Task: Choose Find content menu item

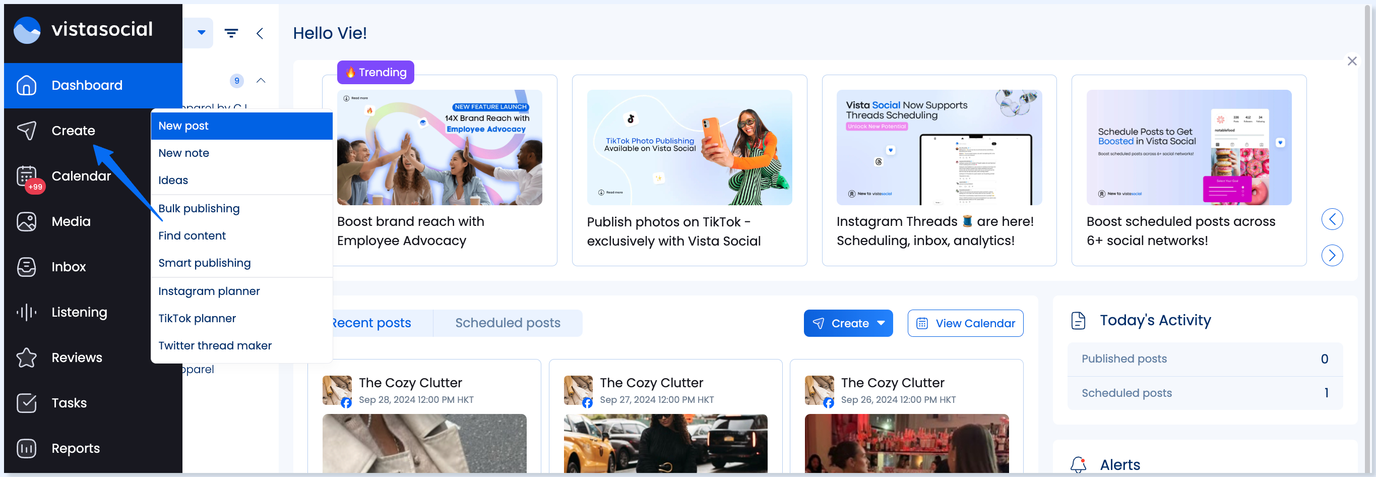Action: point(242,236)
